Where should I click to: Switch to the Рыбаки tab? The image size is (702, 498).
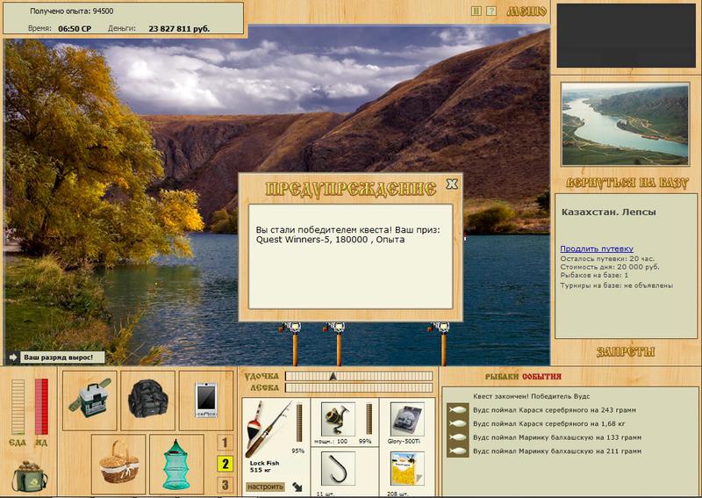(502, 377)
